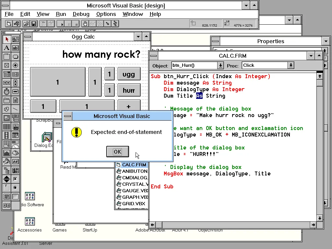Viewport: 332px width, 249px height.
Task: Toggle a breakpoint with the hand icon
Action: coord(85,23)
